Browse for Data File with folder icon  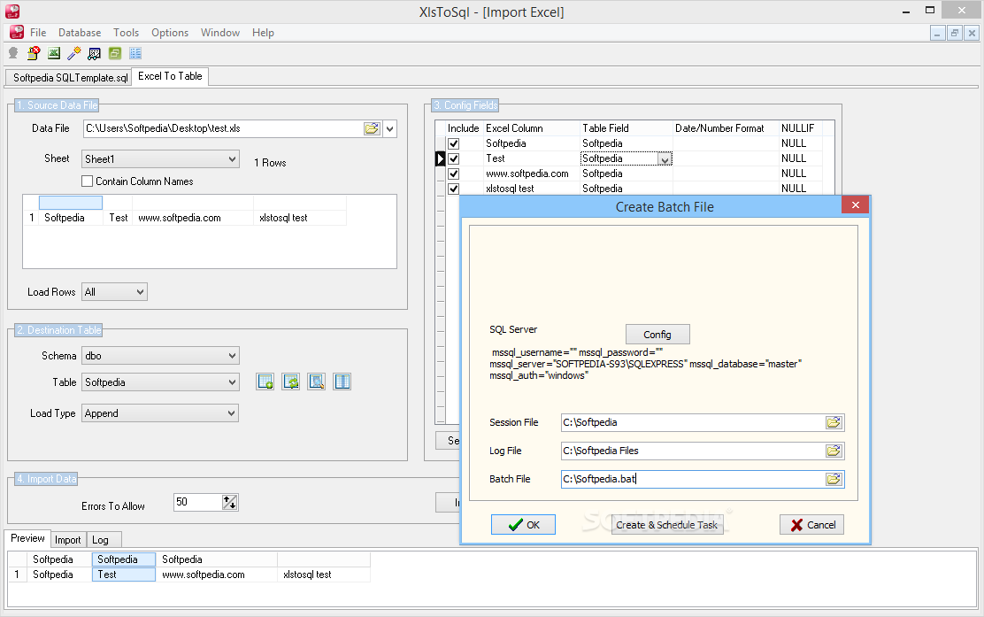pyautogui.click(x=372, y=128)
